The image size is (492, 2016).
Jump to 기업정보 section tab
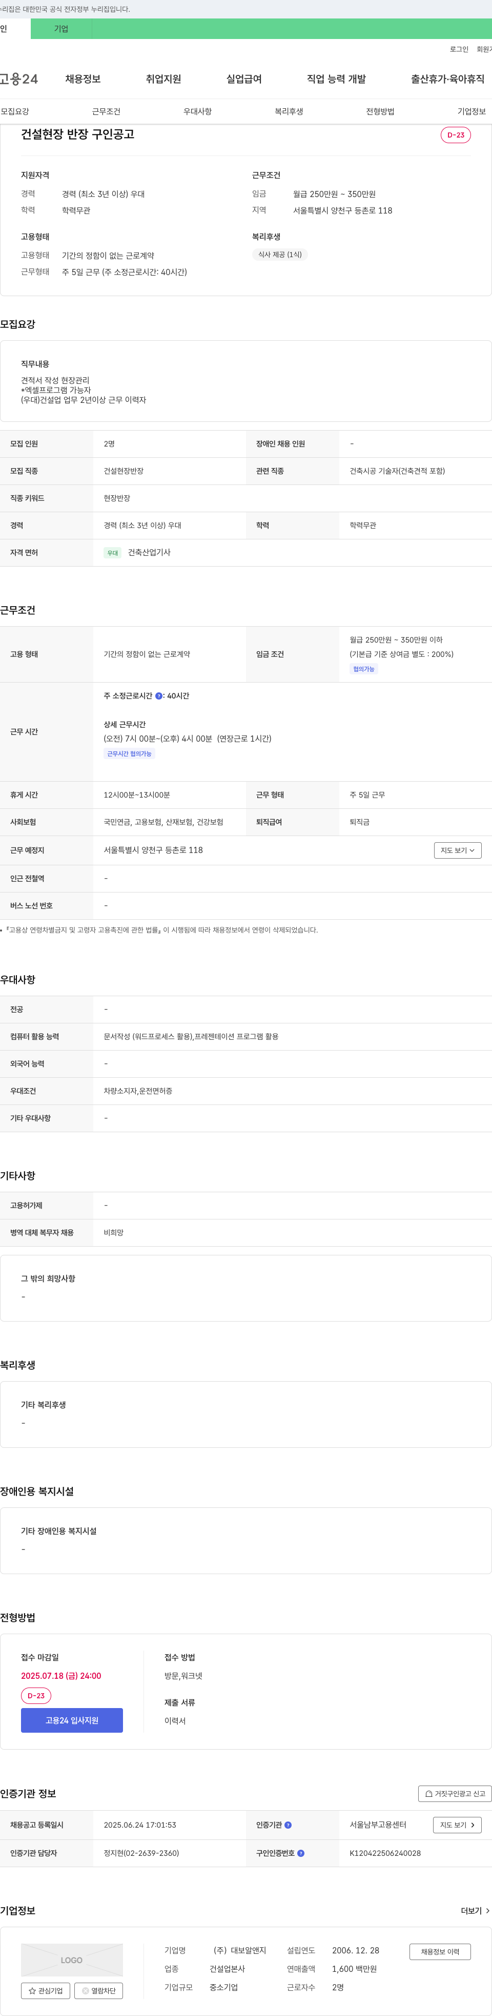471,112
